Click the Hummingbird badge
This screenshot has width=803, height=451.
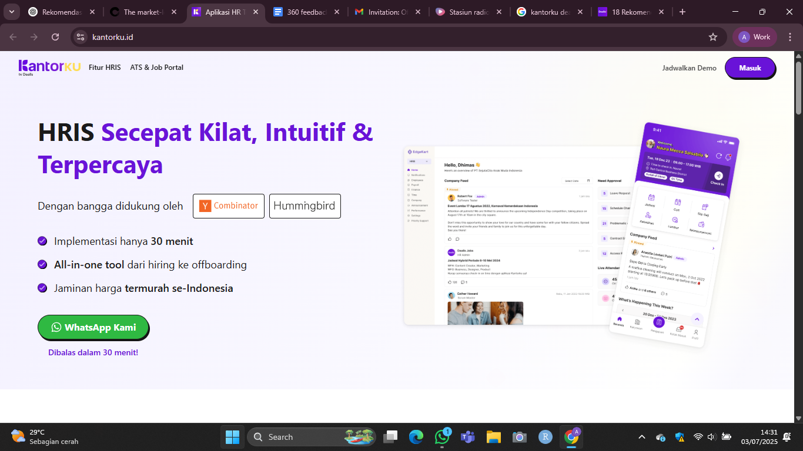pyautogui.click(x=305, y=206)
